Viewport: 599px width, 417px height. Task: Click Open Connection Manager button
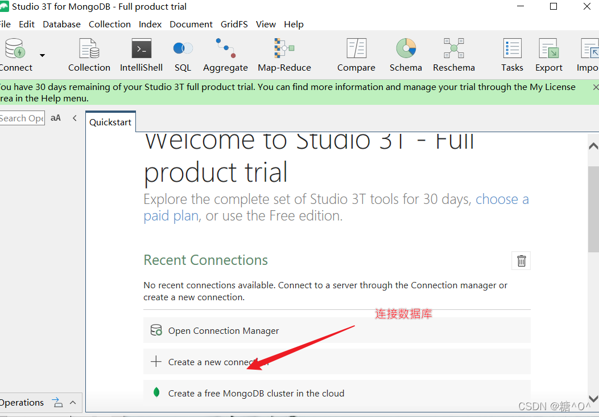tap(224, 330)
